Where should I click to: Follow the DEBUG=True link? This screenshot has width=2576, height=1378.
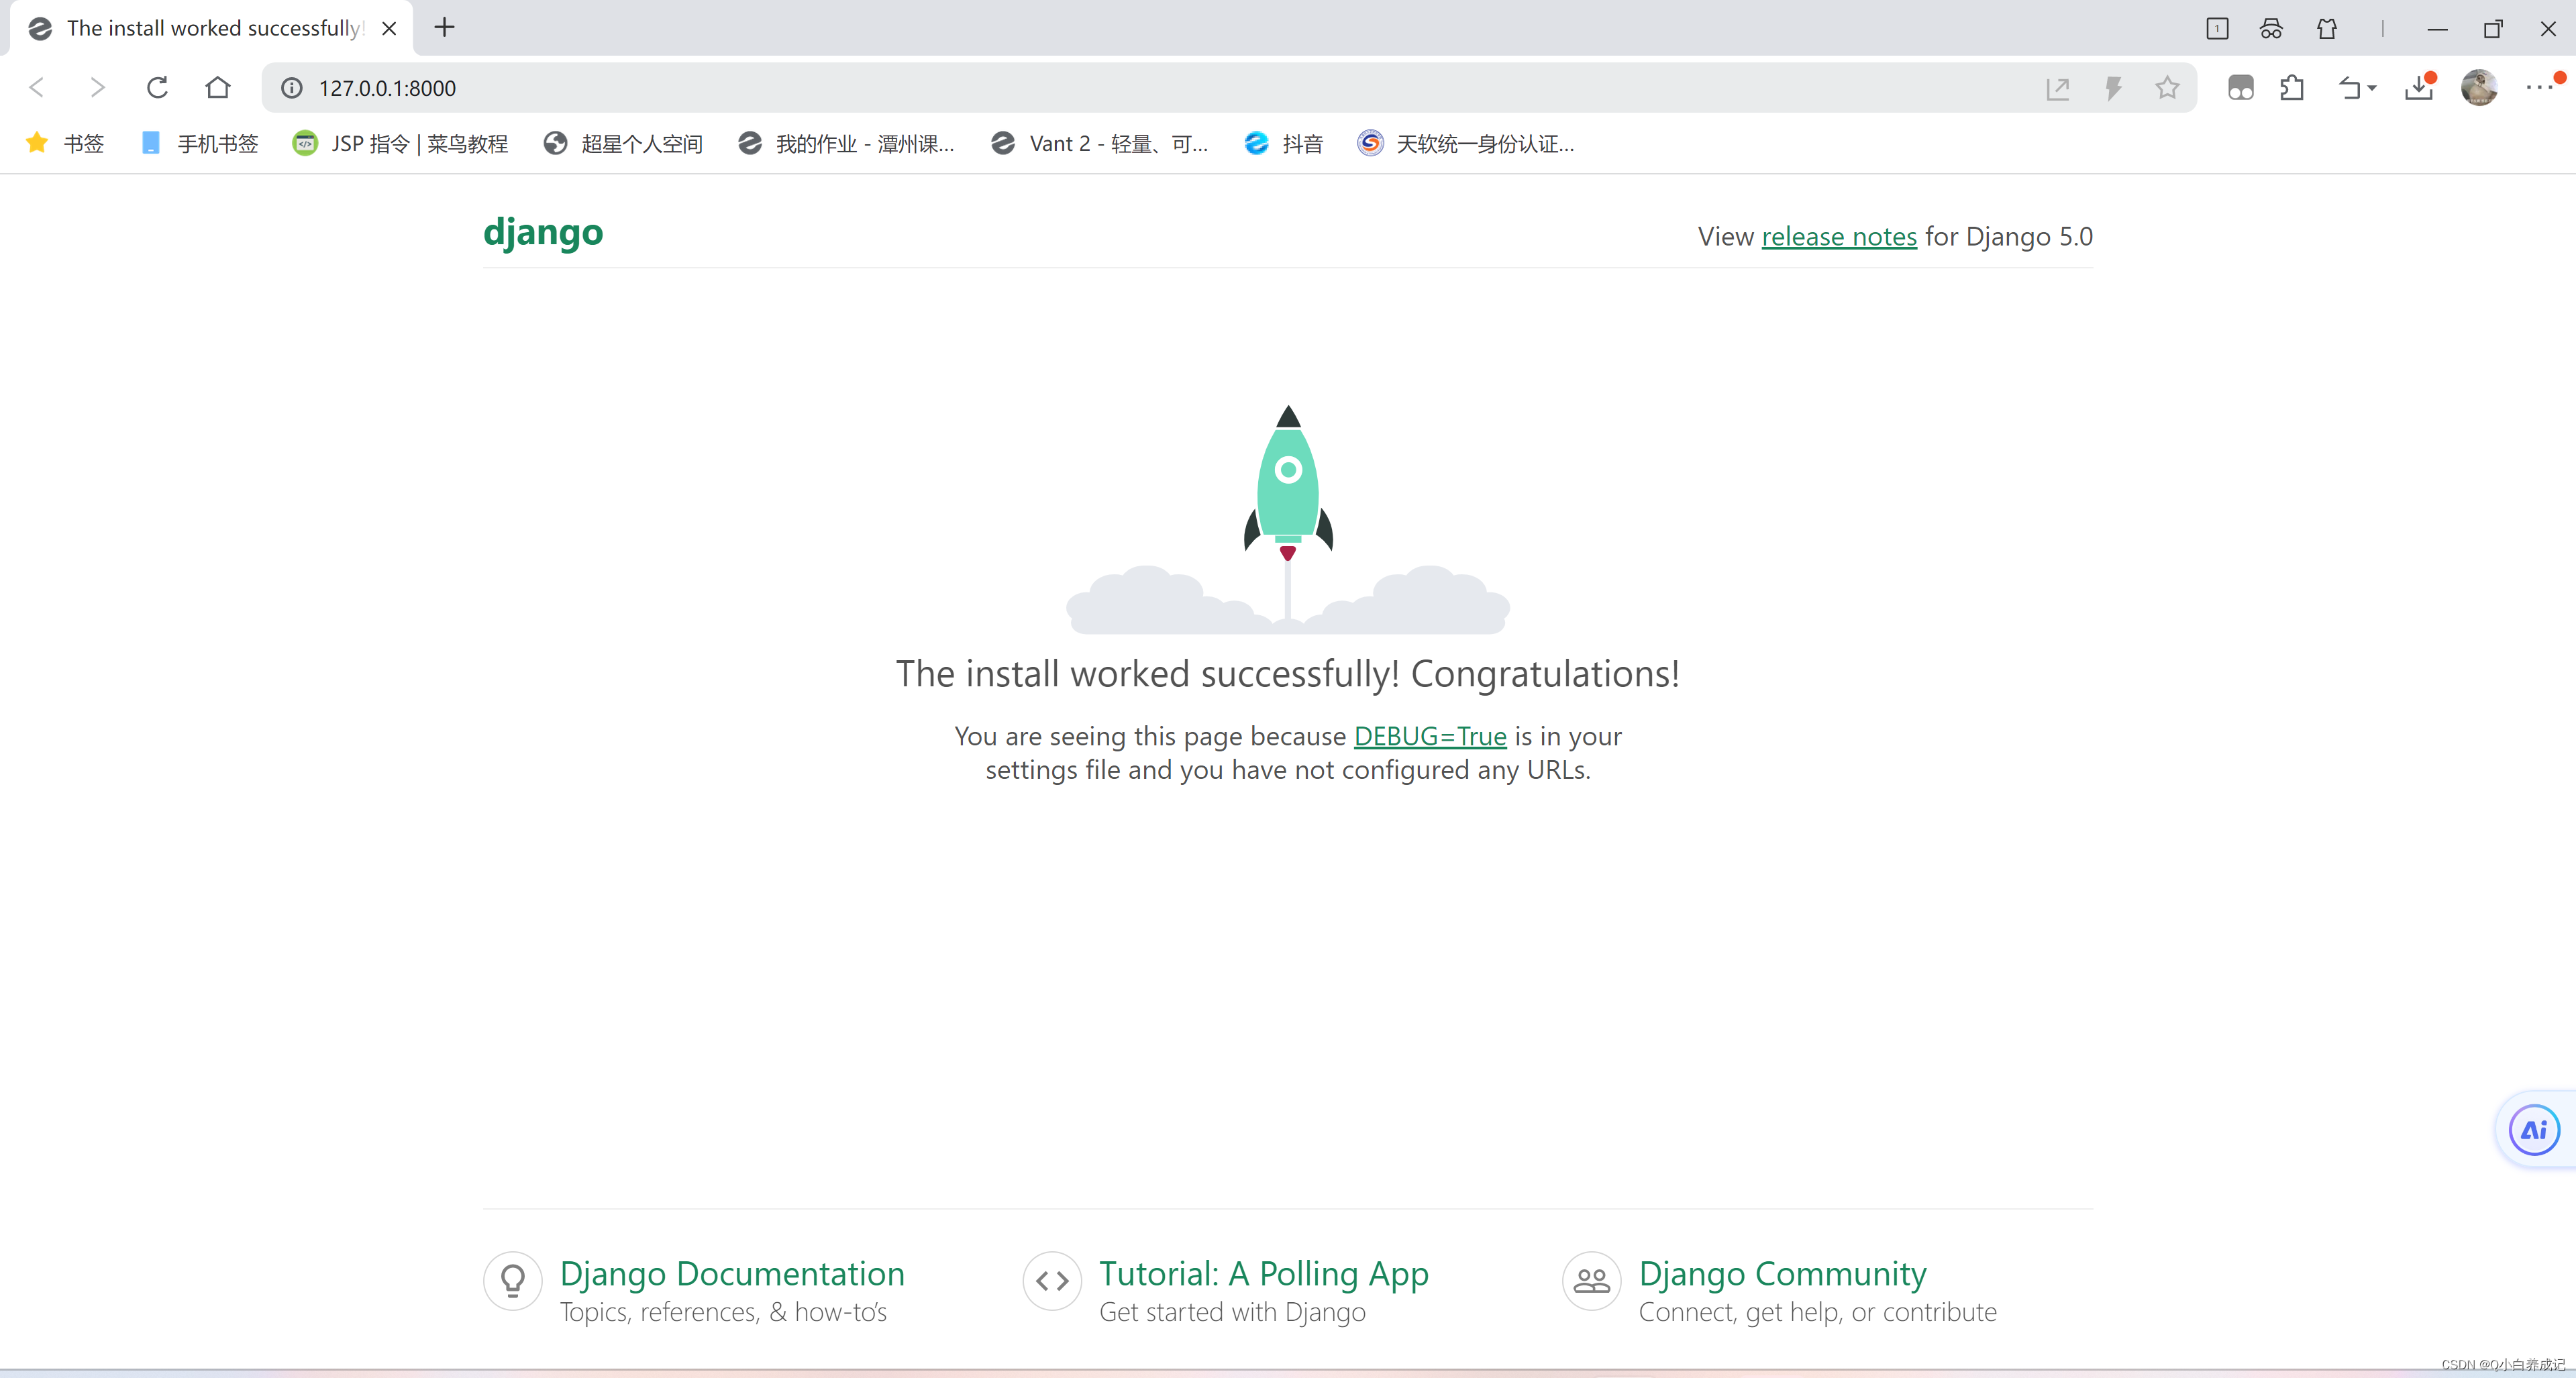(x=1429, y=736)
